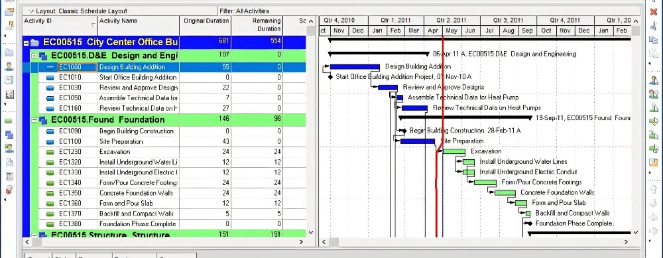Viewport: 663px width, 258px height.
Task: Collapse the EC00515 City Center Office project group
Action: (x=27, y=42)
